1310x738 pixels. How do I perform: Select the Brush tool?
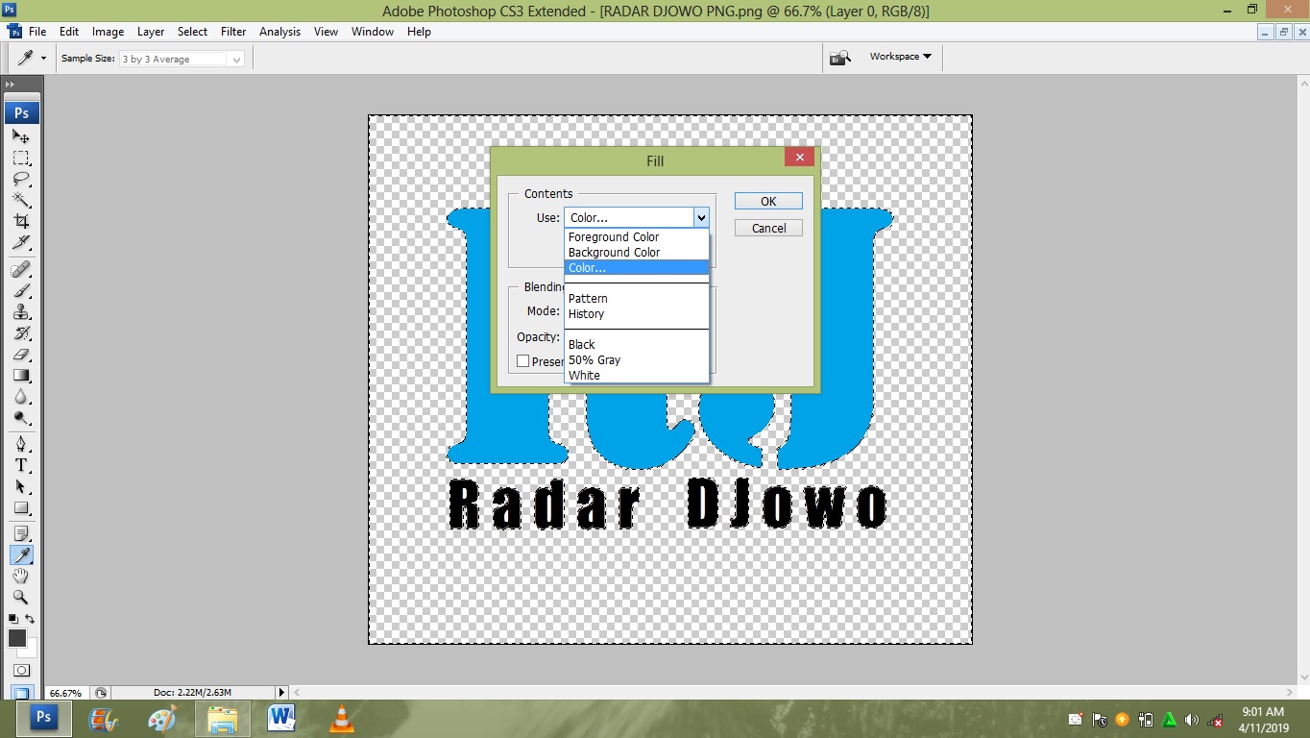click(x=21, y=290)
